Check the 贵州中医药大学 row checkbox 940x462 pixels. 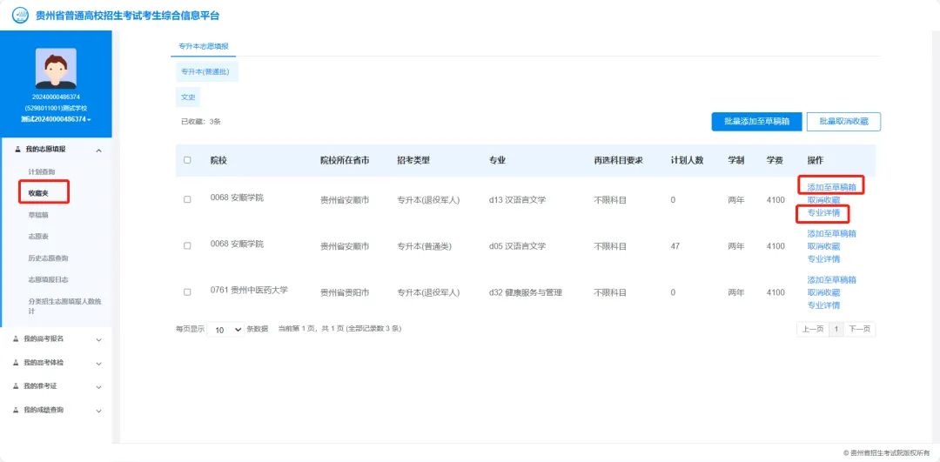pos(187,292)
